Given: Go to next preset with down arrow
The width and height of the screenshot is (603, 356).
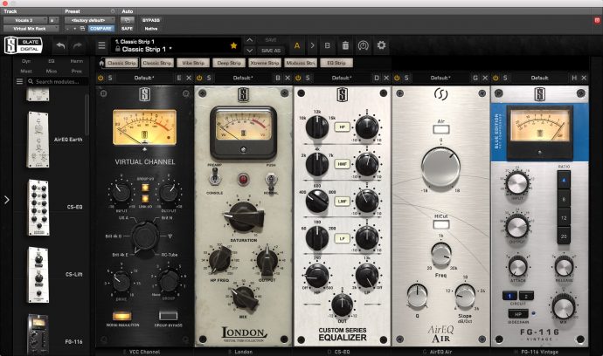Looking at the screenshot, I should click(250, 51).
